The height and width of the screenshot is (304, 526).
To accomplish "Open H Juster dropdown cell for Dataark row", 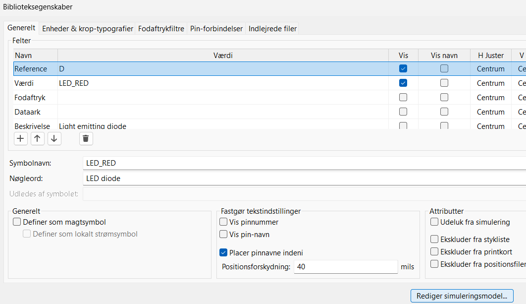I will pyautogui.click(x=490, y=112).
